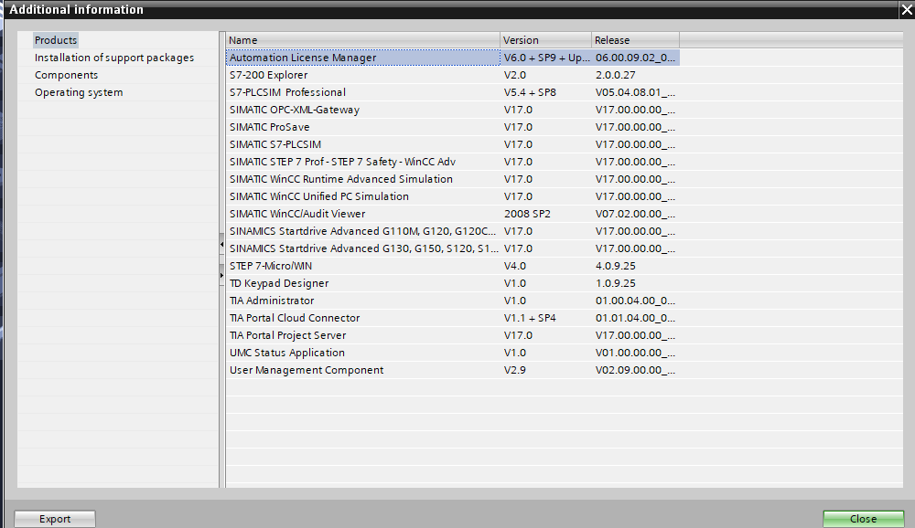Click the green Close button
Image resolution: width=915 pixels, height=528 pixels.
863,519
